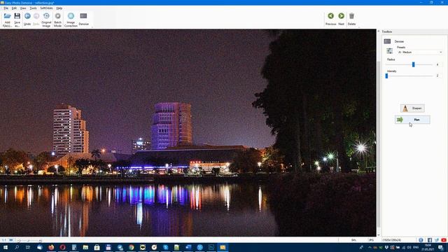Open the Twitter link icon

click(437, 240)
